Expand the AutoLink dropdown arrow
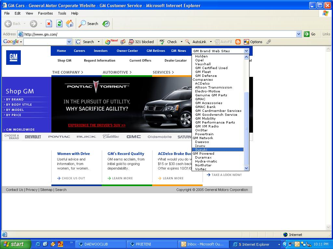Image resolution: width=333 pixels, height=249 pixels. tap(211, 42)
